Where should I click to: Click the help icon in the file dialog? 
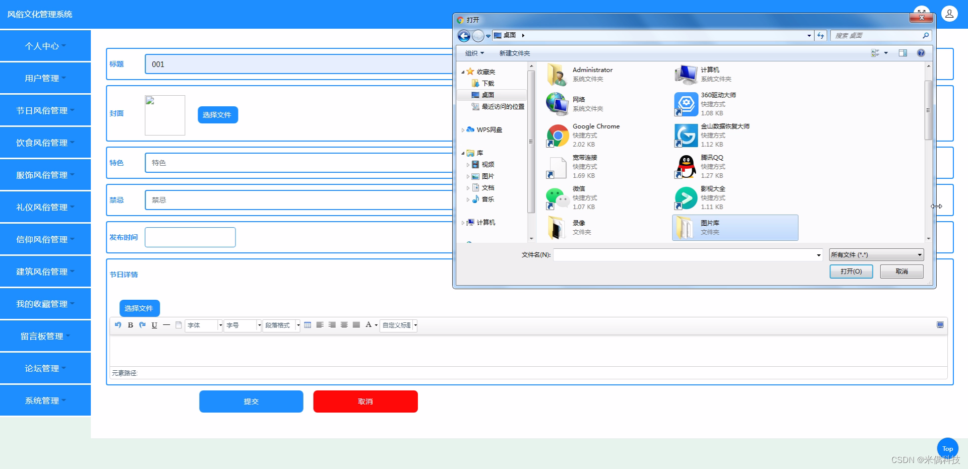(921, 53)
